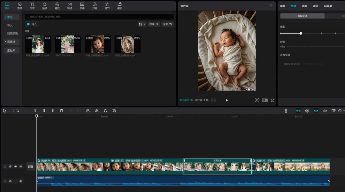Click the 时长 duration slider track
The image size is (345, 192).
click(x=316, y=47)
